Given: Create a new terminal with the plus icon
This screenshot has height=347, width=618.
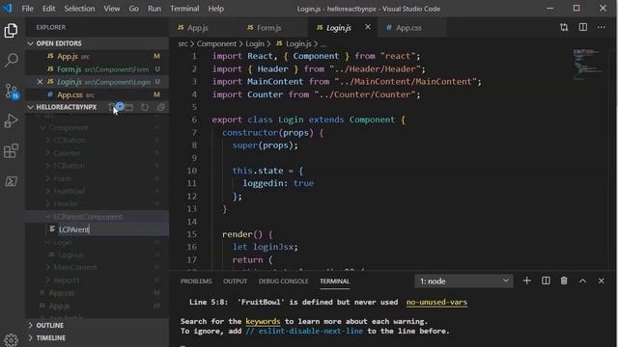Looking at the screenshot, I should [x=526, y=280].
